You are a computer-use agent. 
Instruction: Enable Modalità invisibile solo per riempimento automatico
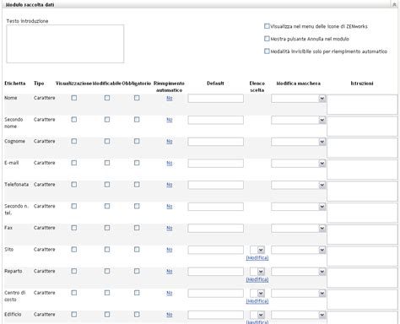267,51
